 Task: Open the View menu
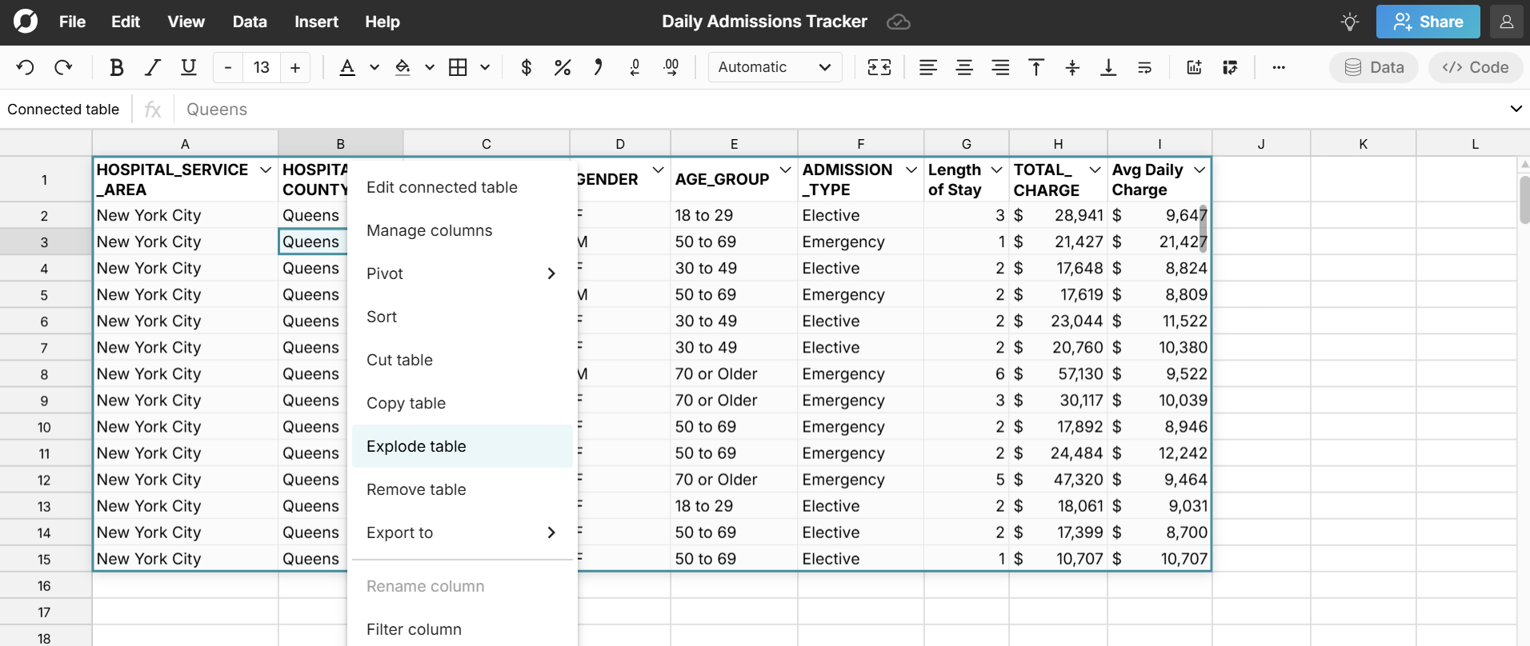point(186,22)
